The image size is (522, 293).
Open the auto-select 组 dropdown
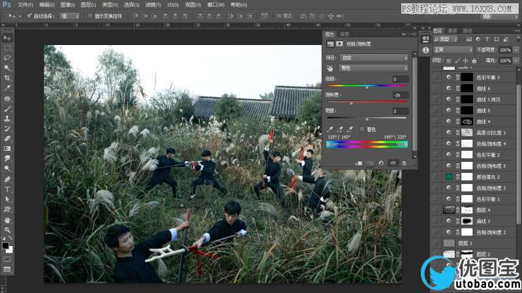(69, 16)
